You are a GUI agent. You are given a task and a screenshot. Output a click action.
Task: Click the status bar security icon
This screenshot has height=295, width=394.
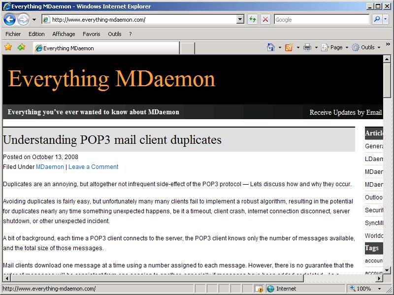[259, 289]
